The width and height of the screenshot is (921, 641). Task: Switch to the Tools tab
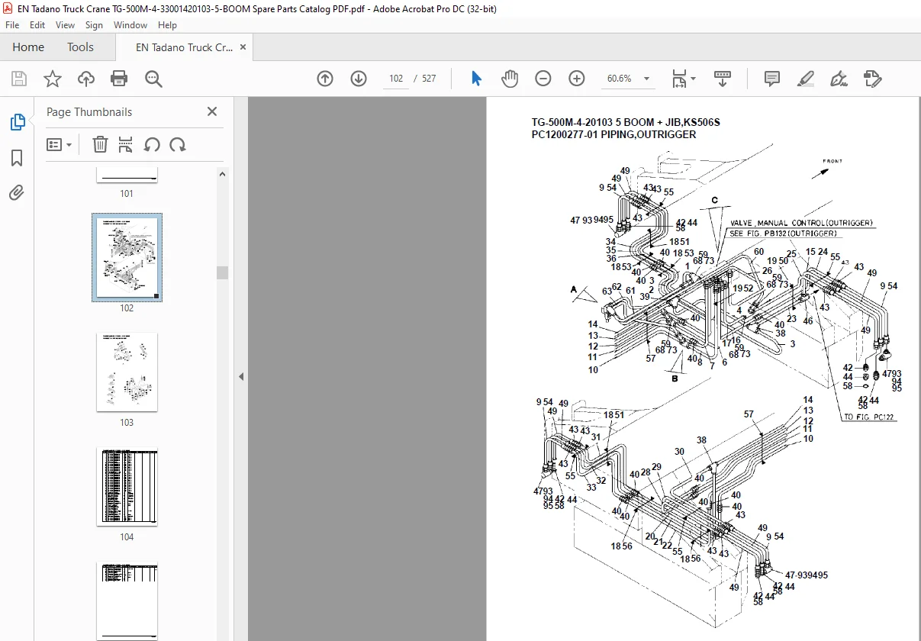pos(80,47)
